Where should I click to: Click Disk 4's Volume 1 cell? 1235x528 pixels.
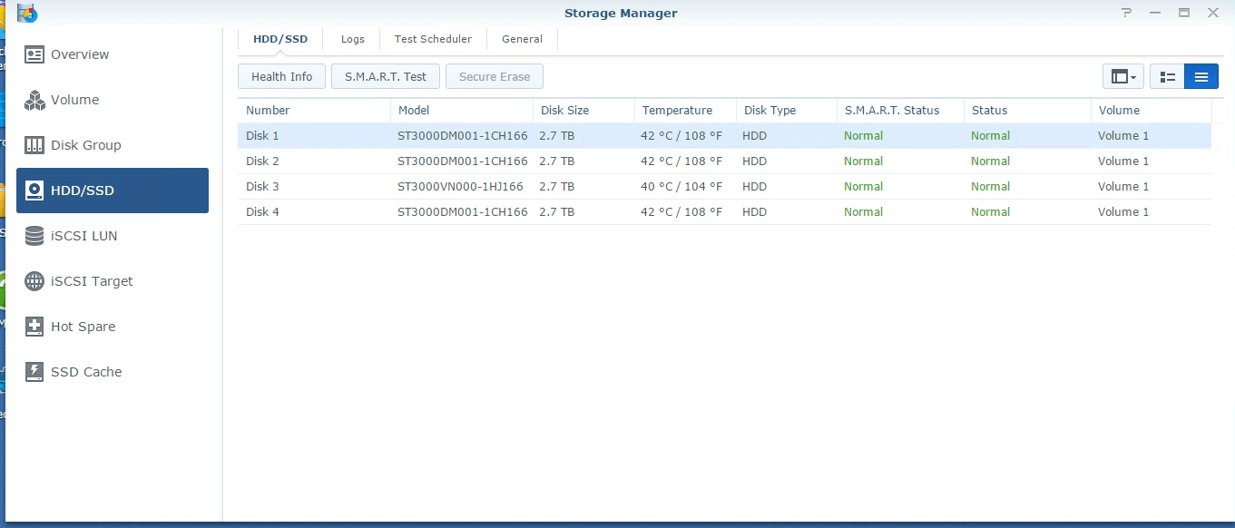[x=1123, y=212]
